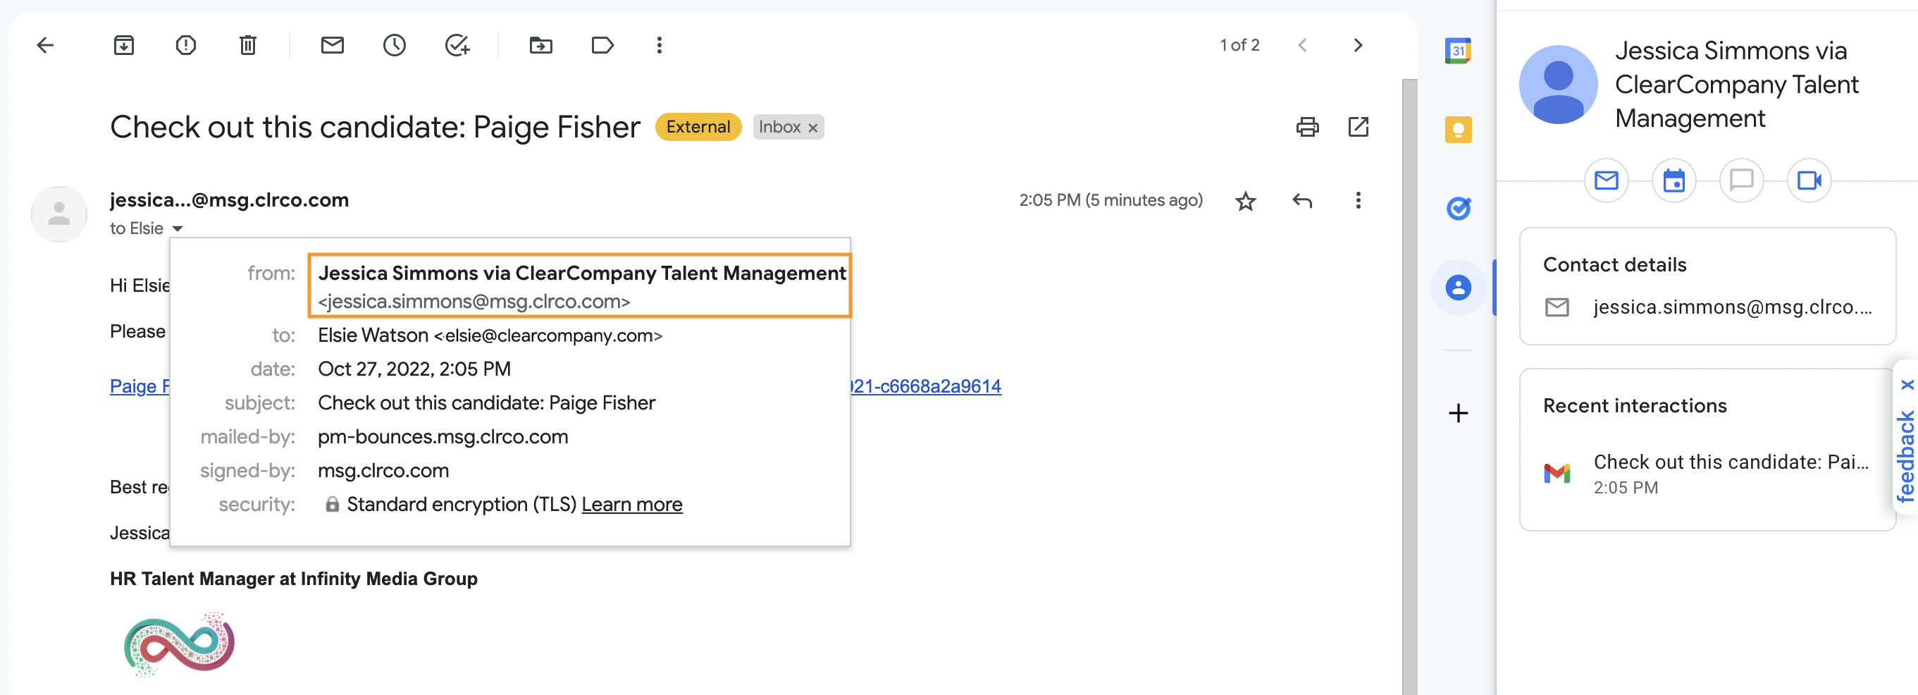Click the date Oct 27, 2022, 2:05 PM
Image resolution: width=1918 pixels, height=695 pixels.
point(414,369)
